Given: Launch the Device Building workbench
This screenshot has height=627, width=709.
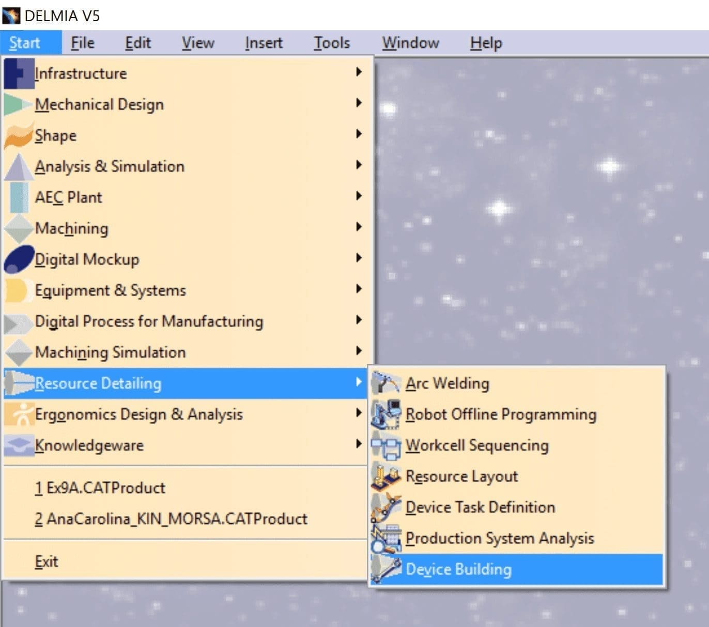Looking at the screenshot, I should (x=516, y=569).
